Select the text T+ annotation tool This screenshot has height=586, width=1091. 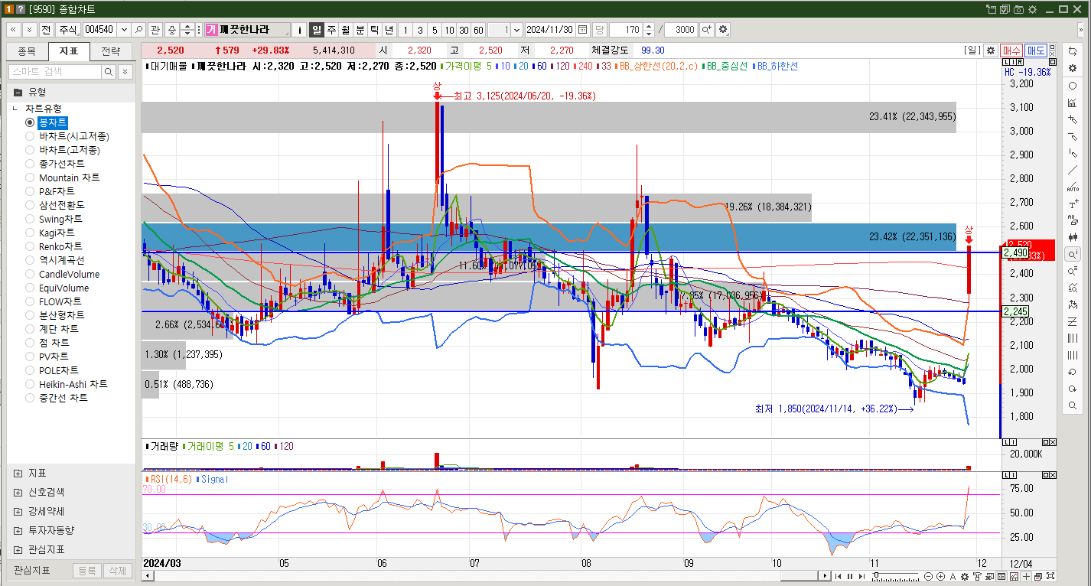click(1073, 203)
